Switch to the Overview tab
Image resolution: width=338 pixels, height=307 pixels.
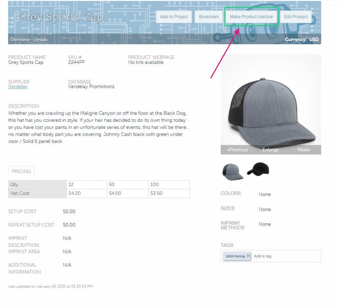click(20, 40)
